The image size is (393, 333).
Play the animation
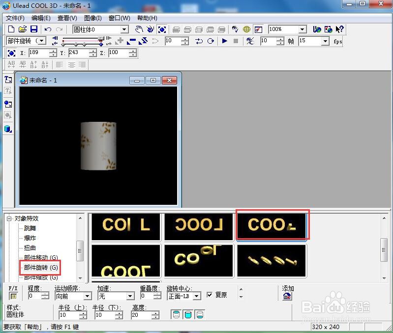coord(225,41)
